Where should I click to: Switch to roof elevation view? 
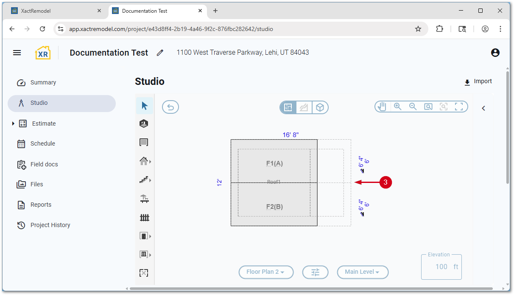(x=304, y=108)
